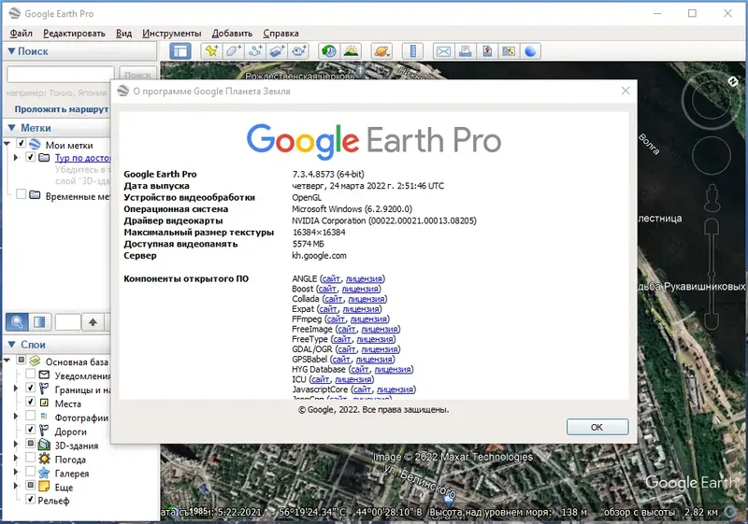Click the pegman Street View icon

(712, 197)
